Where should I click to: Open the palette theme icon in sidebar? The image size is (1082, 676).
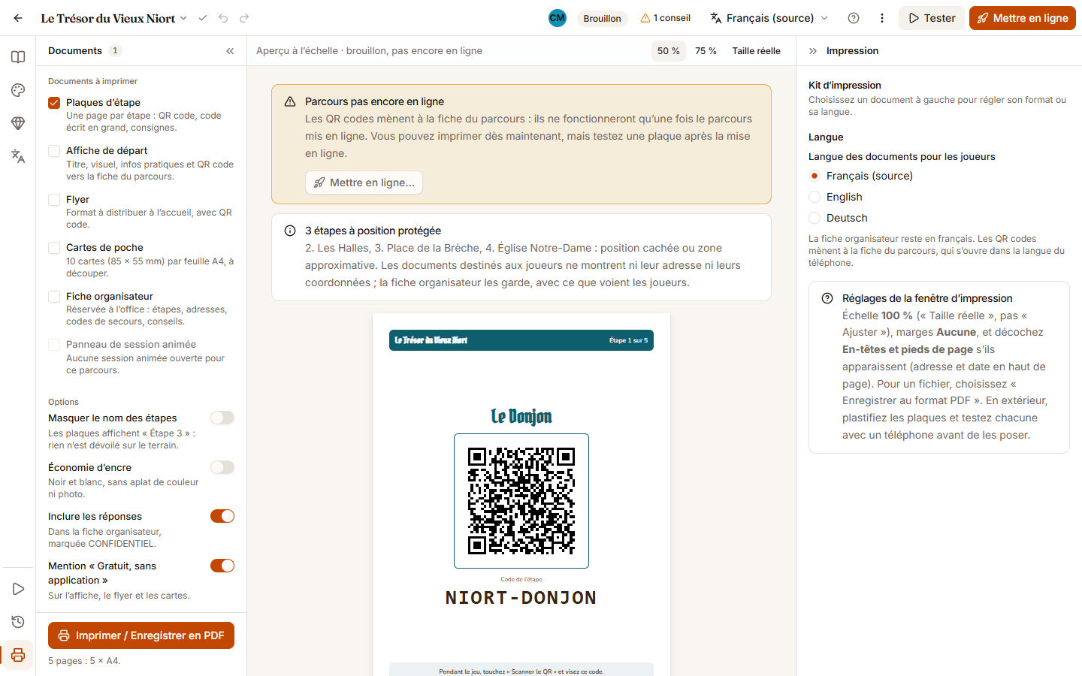click(18, 90)
